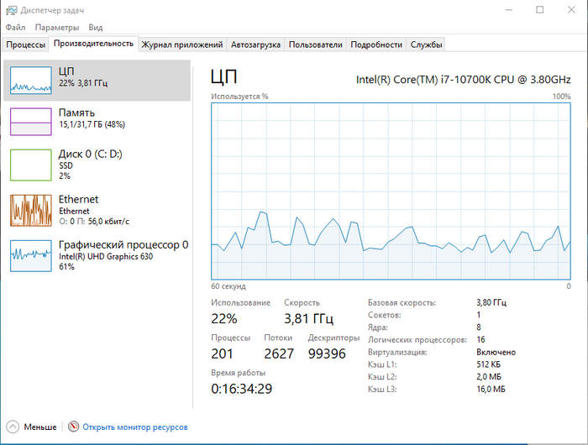Screen dimensions: 588x445
Task: Click the Кэш L1 value 512 КБ
Action: (488, 364)
